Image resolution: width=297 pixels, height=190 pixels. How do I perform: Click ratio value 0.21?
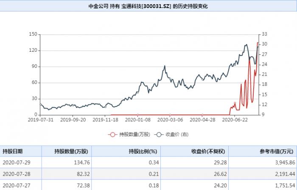pyautogui.click(x=154, y=174)
